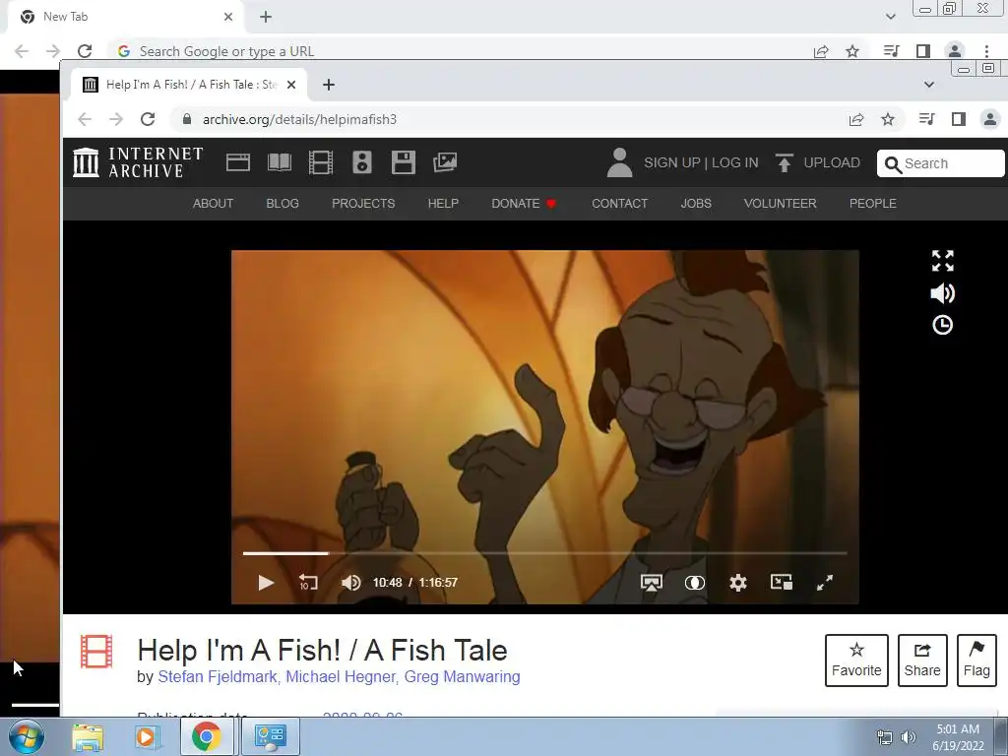Open the BLOG menu item
The image size is (1008, 756).
(x=283, y=203)
